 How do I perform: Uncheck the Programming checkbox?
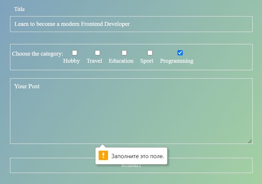click(180, 53)
